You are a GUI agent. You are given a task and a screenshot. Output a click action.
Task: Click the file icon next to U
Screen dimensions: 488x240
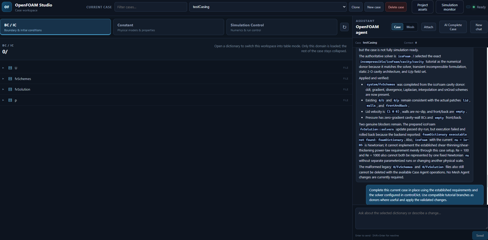click(10, 68)
